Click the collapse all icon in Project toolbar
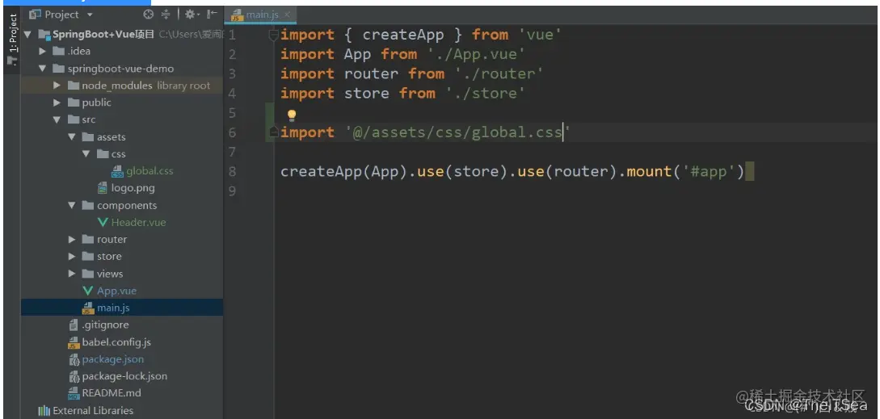The height and width of the screenshot is (419, 880). click(x=166, y=15)
